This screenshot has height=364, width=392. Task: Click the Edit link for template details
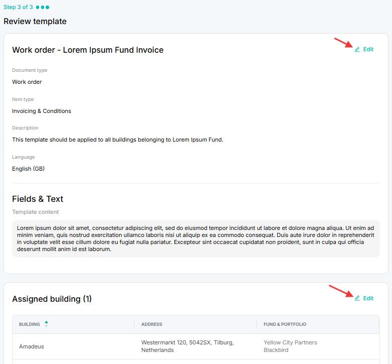[x=368, y=49]
